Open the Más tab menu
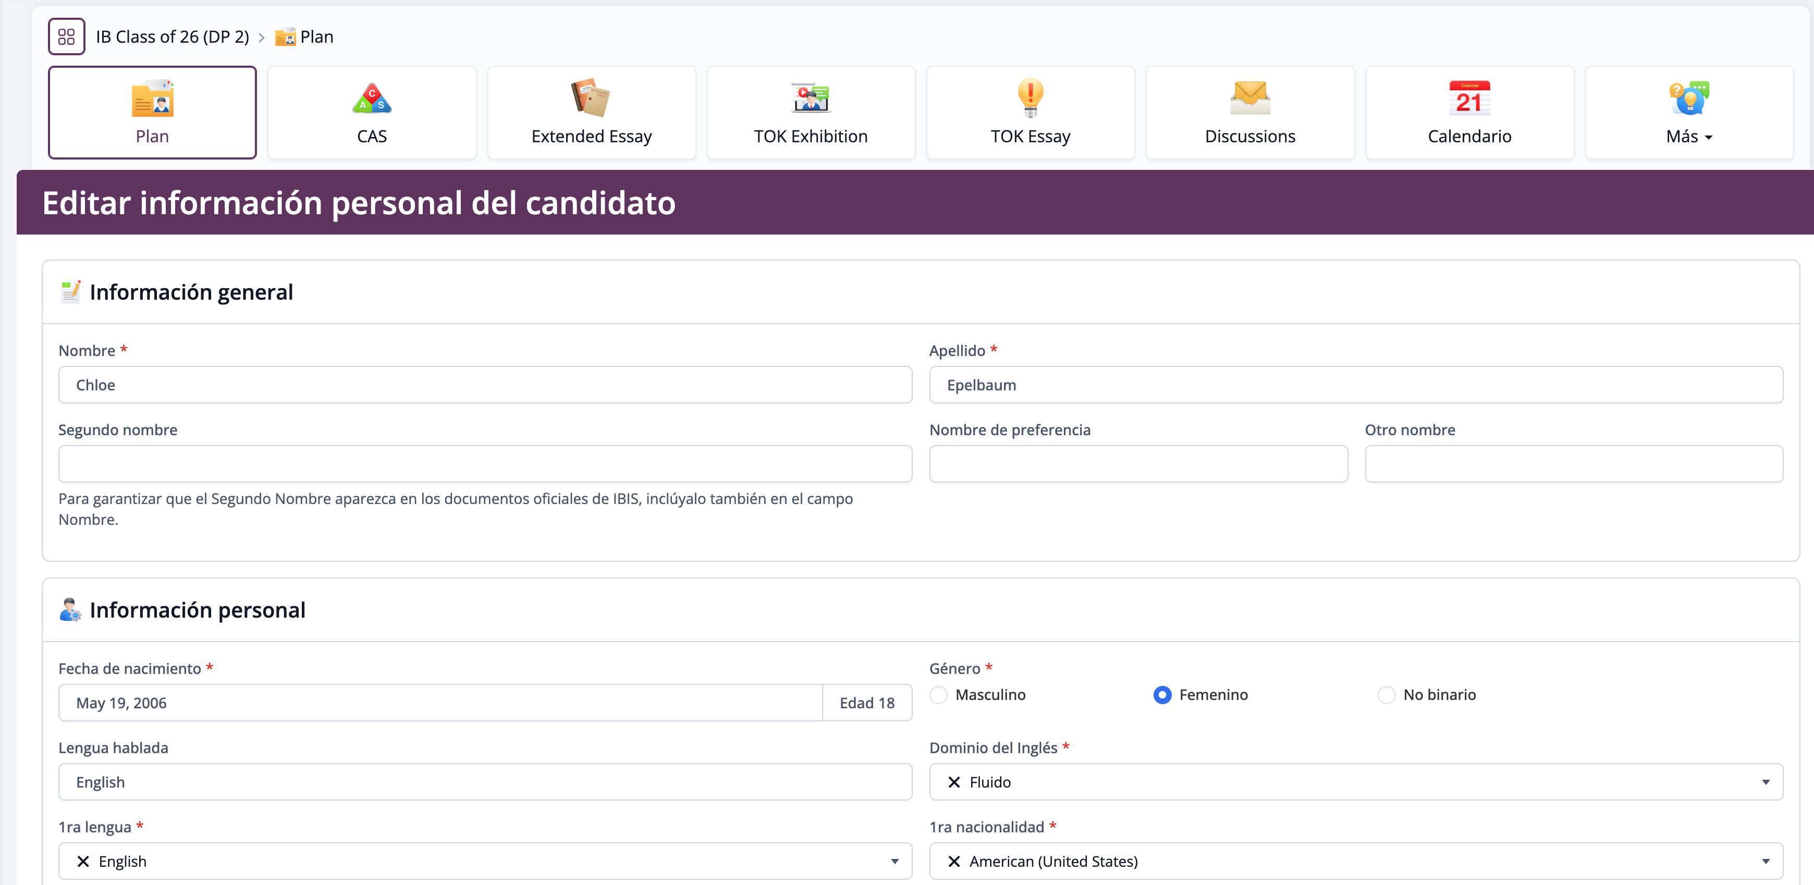The height and width of the screenshot is (885, 1814). tap(1689, 113)
